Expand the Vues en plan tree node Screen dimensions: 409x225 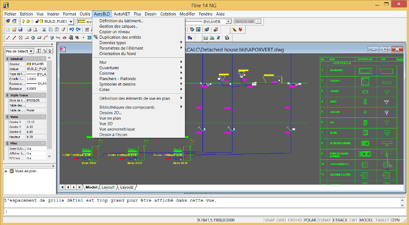[6, 171]
